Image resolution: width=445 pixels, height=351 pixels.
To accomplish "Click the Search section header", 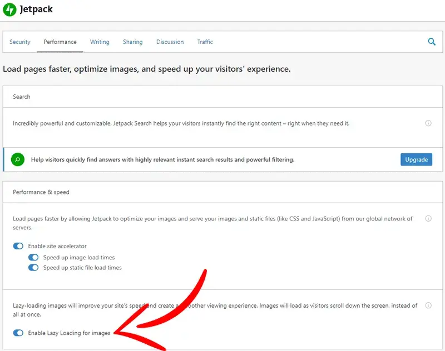I will click(22, 97).
